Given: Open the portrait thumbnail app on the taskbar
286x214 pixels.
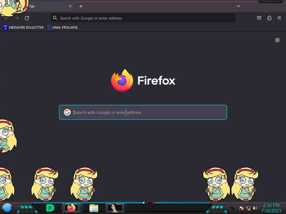Looking at the screenshot, I should (115, 208).
